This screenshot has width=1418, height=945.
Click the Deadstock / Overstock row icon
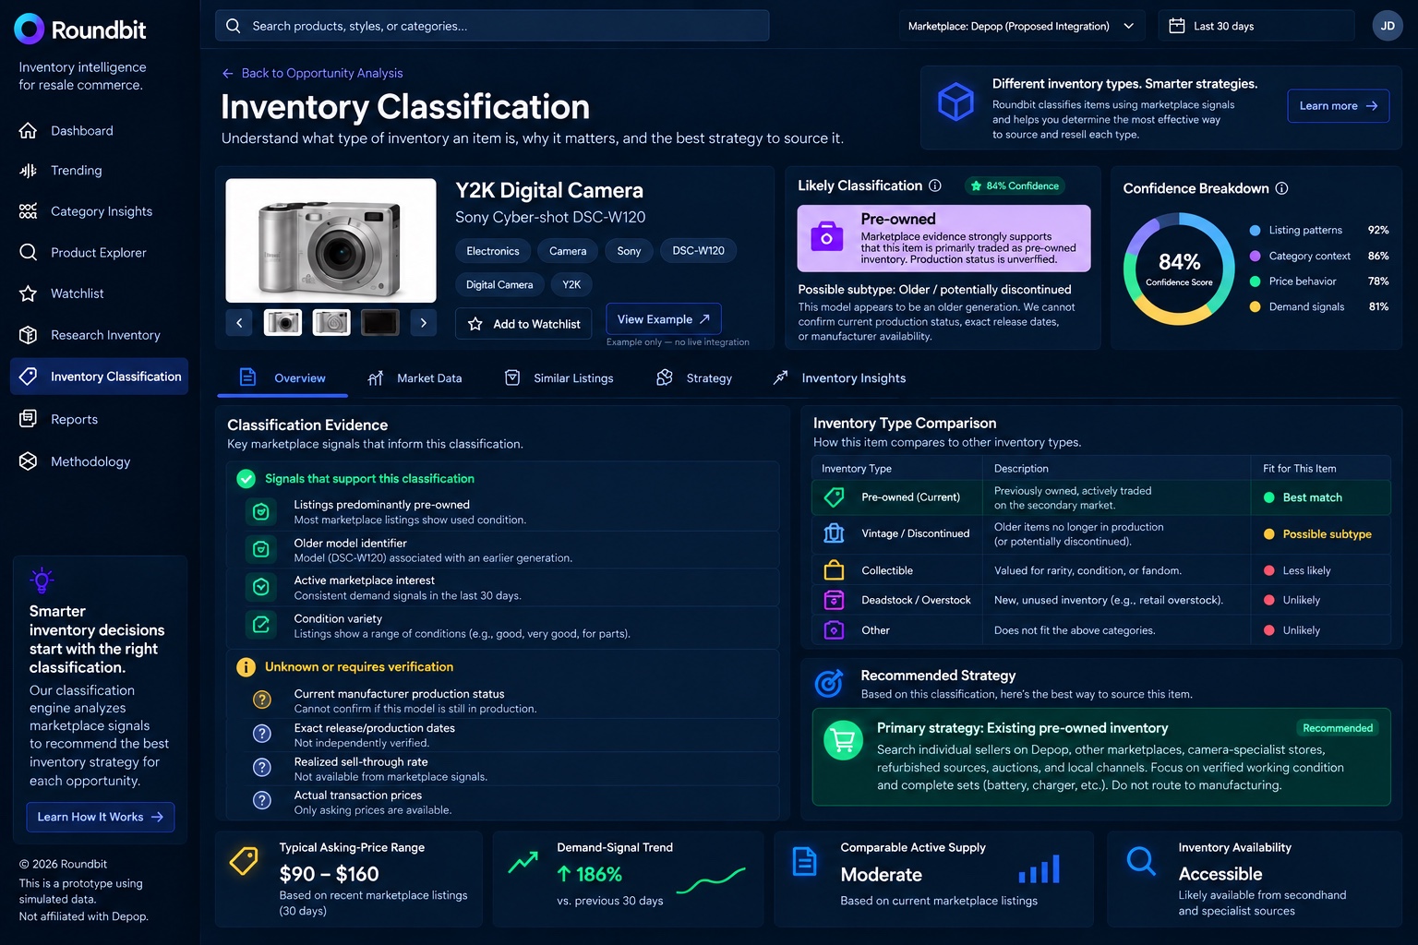[834, 600]
